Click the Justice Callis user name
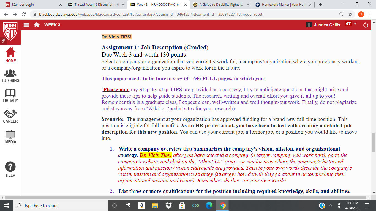 point(327,25)
